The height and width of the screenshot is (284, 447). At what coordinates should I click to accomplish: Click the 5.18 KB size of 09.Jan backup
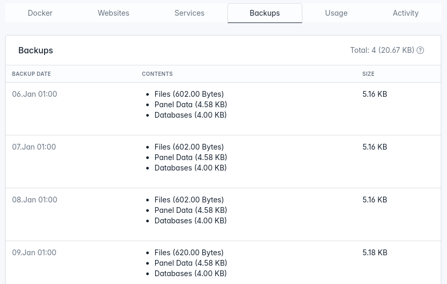pos(375,253)
